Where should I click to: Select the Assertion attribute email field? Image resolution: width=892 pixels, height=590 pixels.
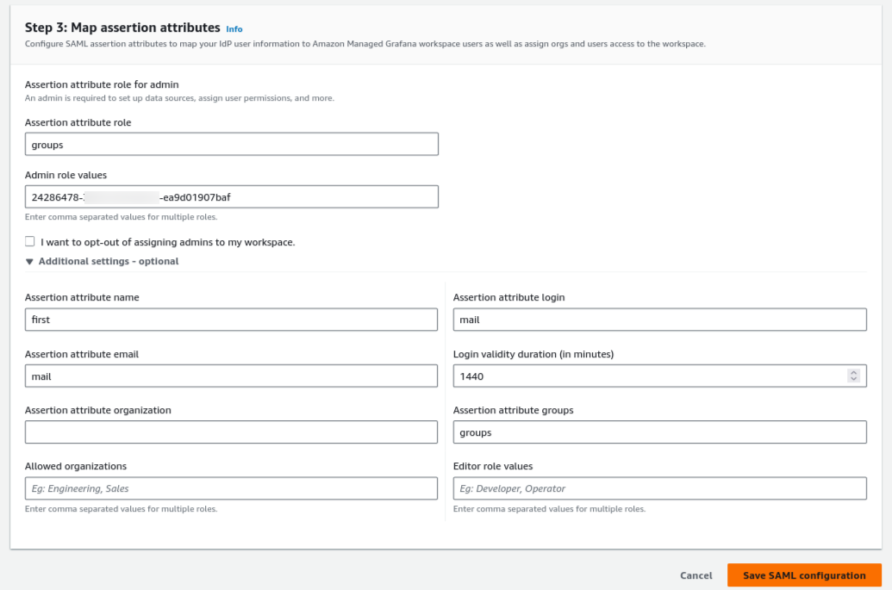(x=231, y=376)
